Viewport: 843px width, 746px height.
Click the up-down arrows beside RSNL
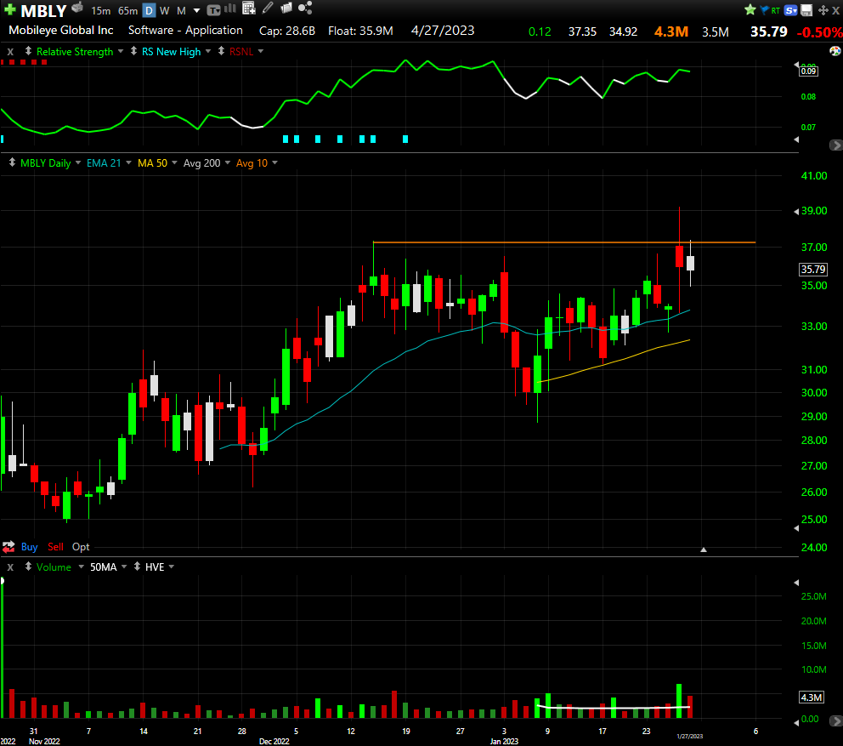coord(221,51)
